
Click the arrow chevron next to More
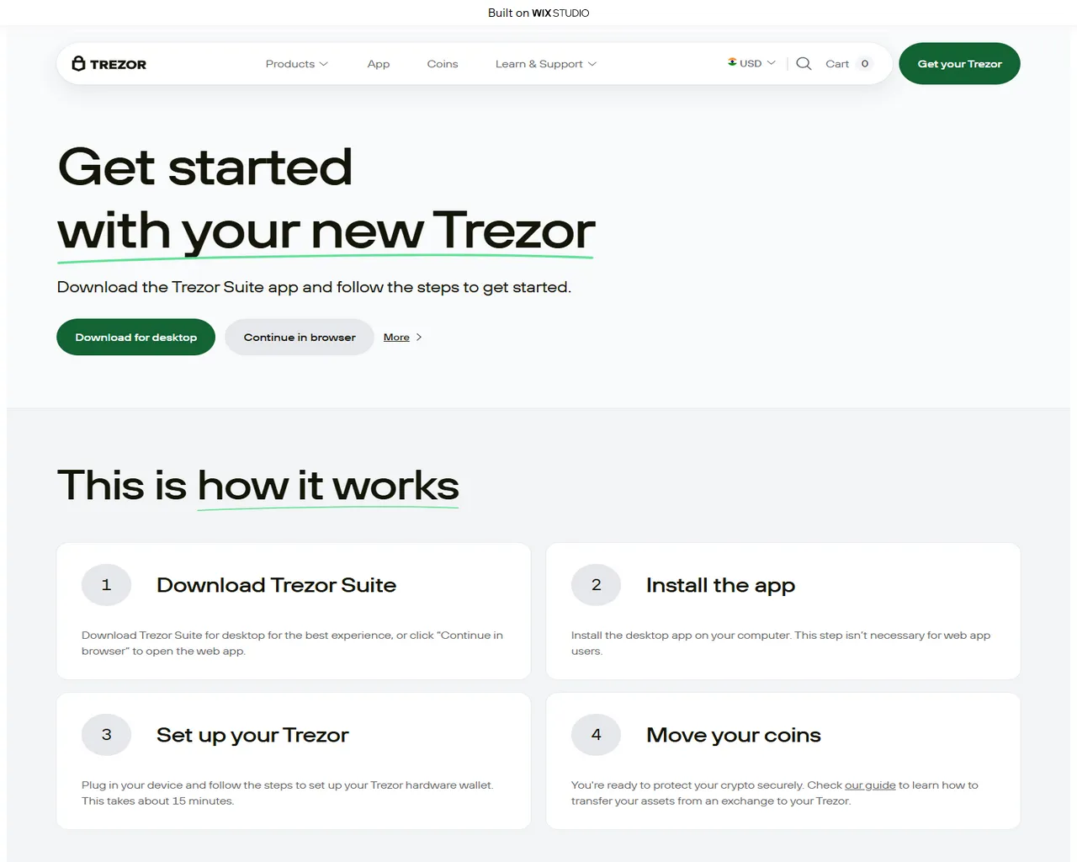click(419, 338)
